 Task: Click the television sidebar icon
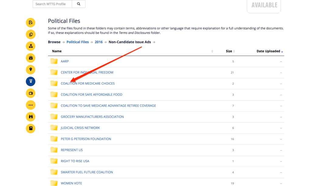pos(31,93)
